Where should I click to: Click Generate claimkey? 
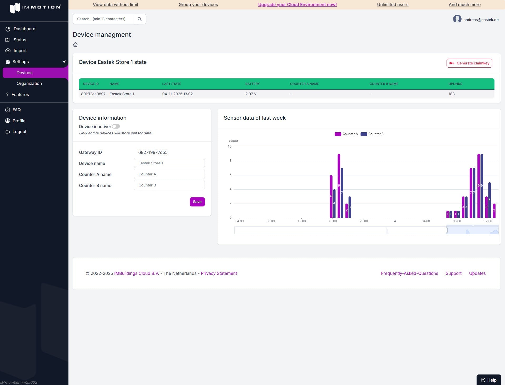pos(469,63)
